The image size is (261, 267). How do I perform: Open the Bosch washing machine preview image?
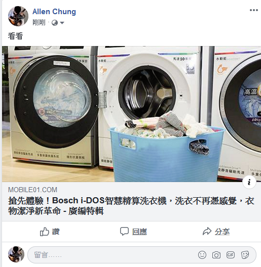coord(131,114)
